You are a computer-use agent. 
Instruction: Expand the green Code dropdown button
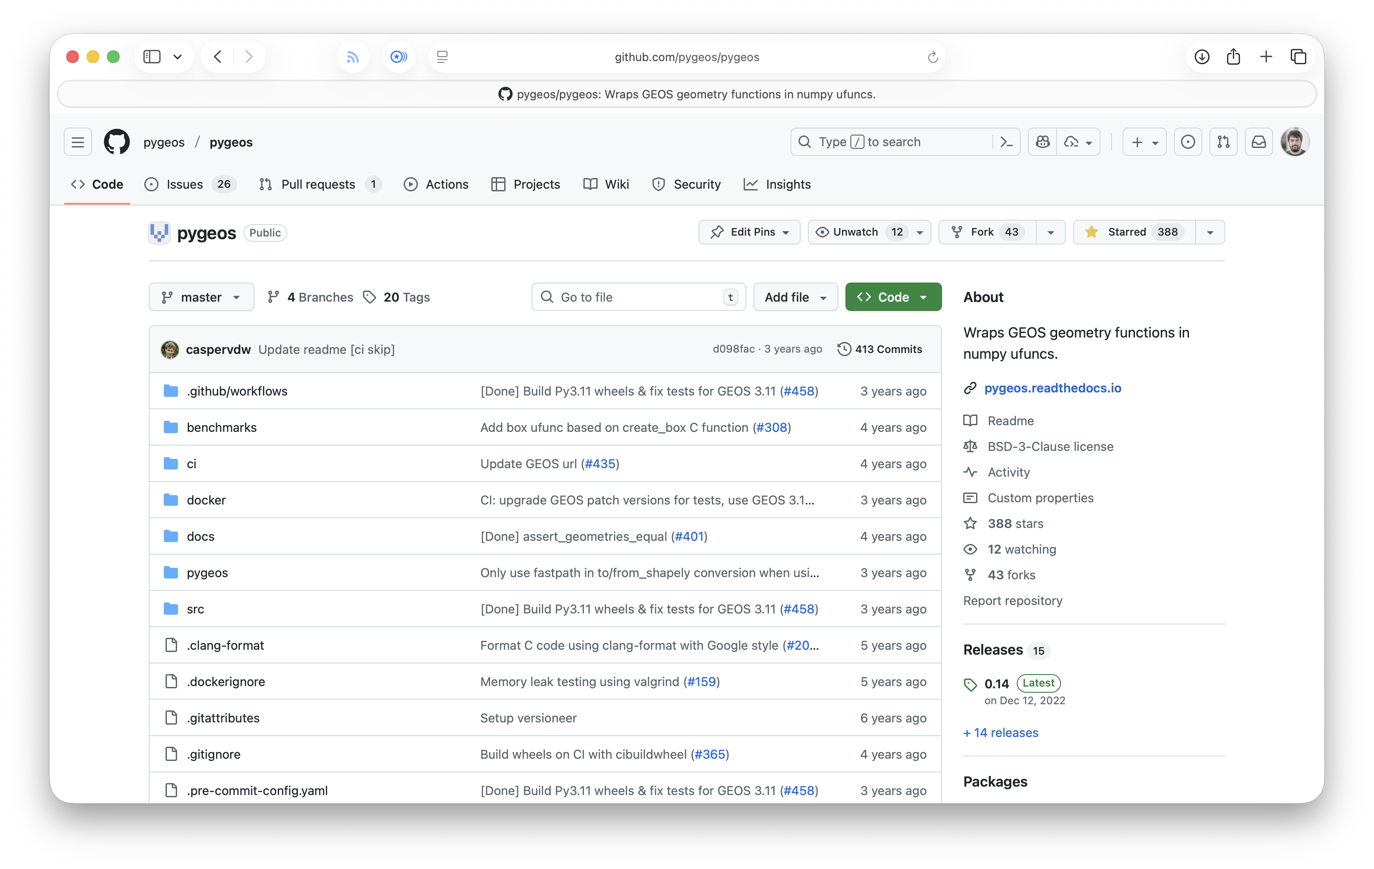(893, 297)
